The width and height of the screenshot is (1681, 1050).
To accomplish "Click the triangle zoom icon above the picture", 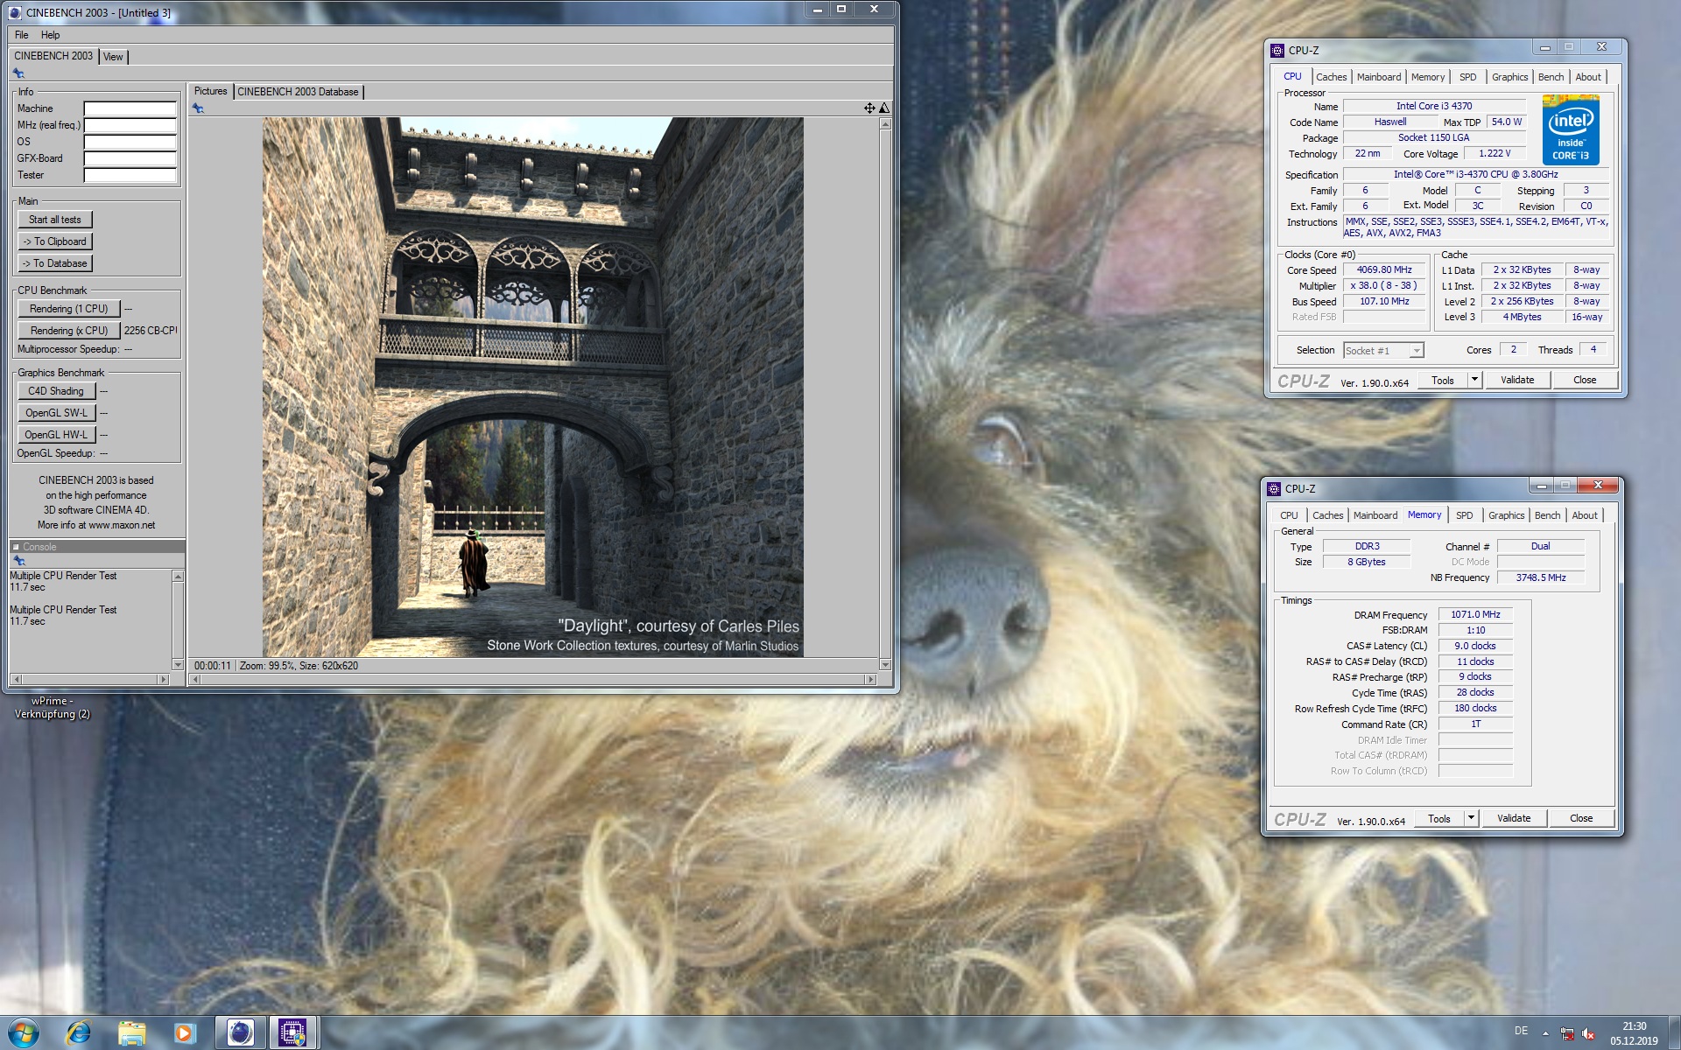I will (884, 108).
